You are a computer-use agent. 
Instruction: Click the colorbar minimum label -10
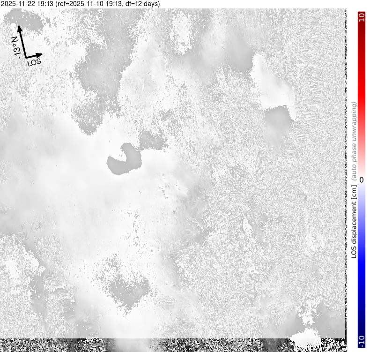click(x=361, y=342)
